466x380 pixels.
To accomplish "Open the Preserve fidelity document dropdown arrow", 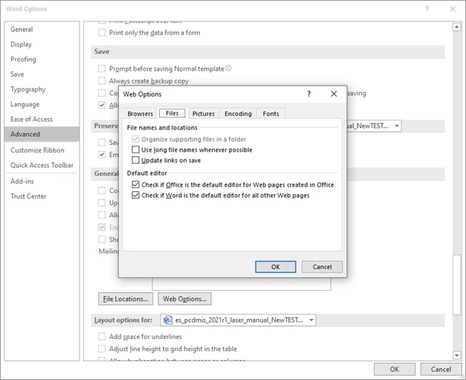I will coord(397,126).
